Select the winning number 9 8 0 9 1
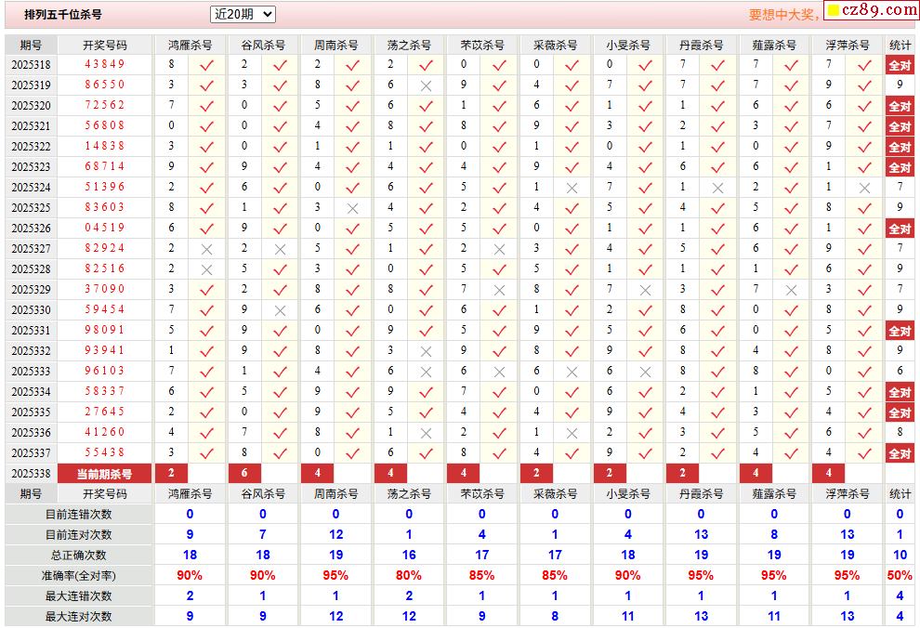Screen dimensions: 920x628 coord(104,330)
